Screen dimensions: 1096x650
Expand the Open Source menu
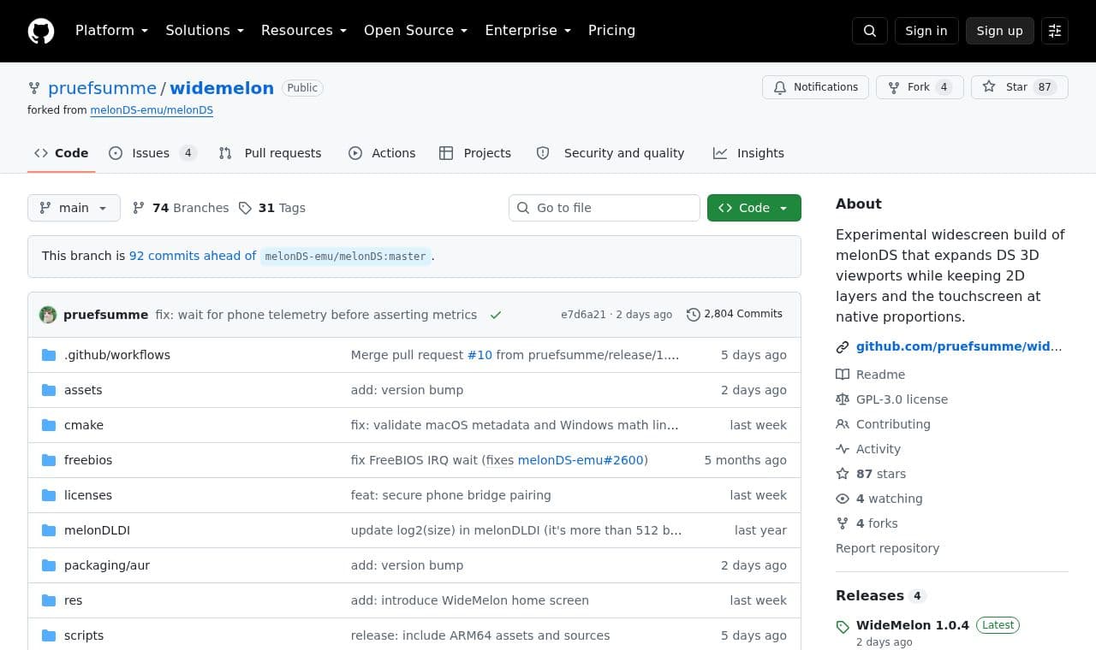coord(416,31)
